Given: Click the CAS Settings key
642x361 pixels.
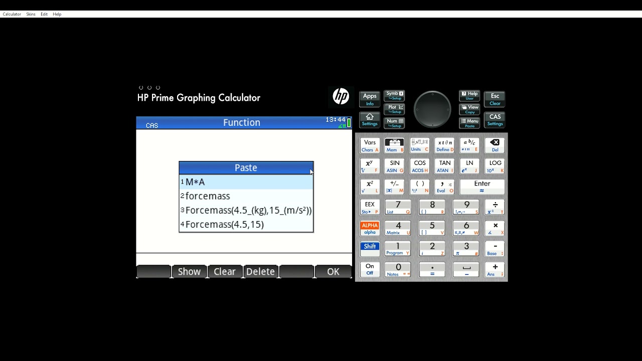Looking at the screenshot, I should (x=495, y=119).
